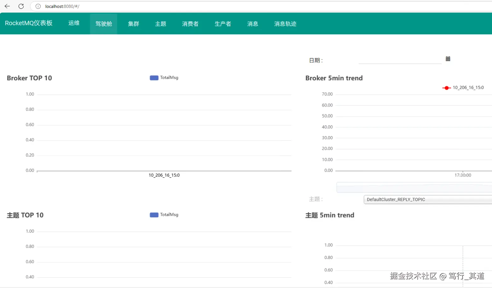Click the Broker TOP 10 heading
This screenshot has width=492, height=288.
tap(29, 78)
